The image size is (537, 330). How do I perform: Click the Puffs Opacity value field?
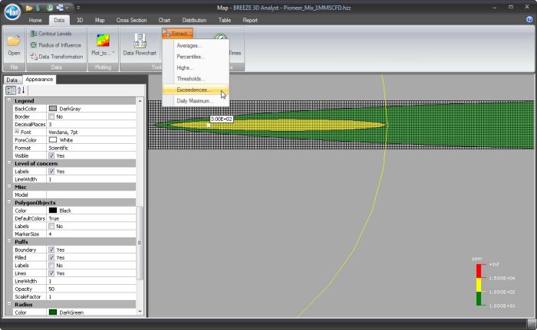click(x=91, y=289)
